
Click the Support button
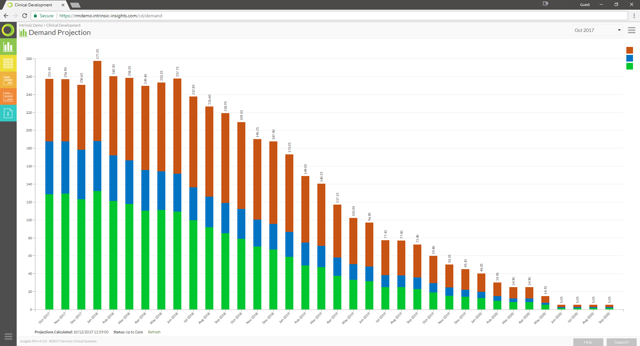tap(621, 342)
